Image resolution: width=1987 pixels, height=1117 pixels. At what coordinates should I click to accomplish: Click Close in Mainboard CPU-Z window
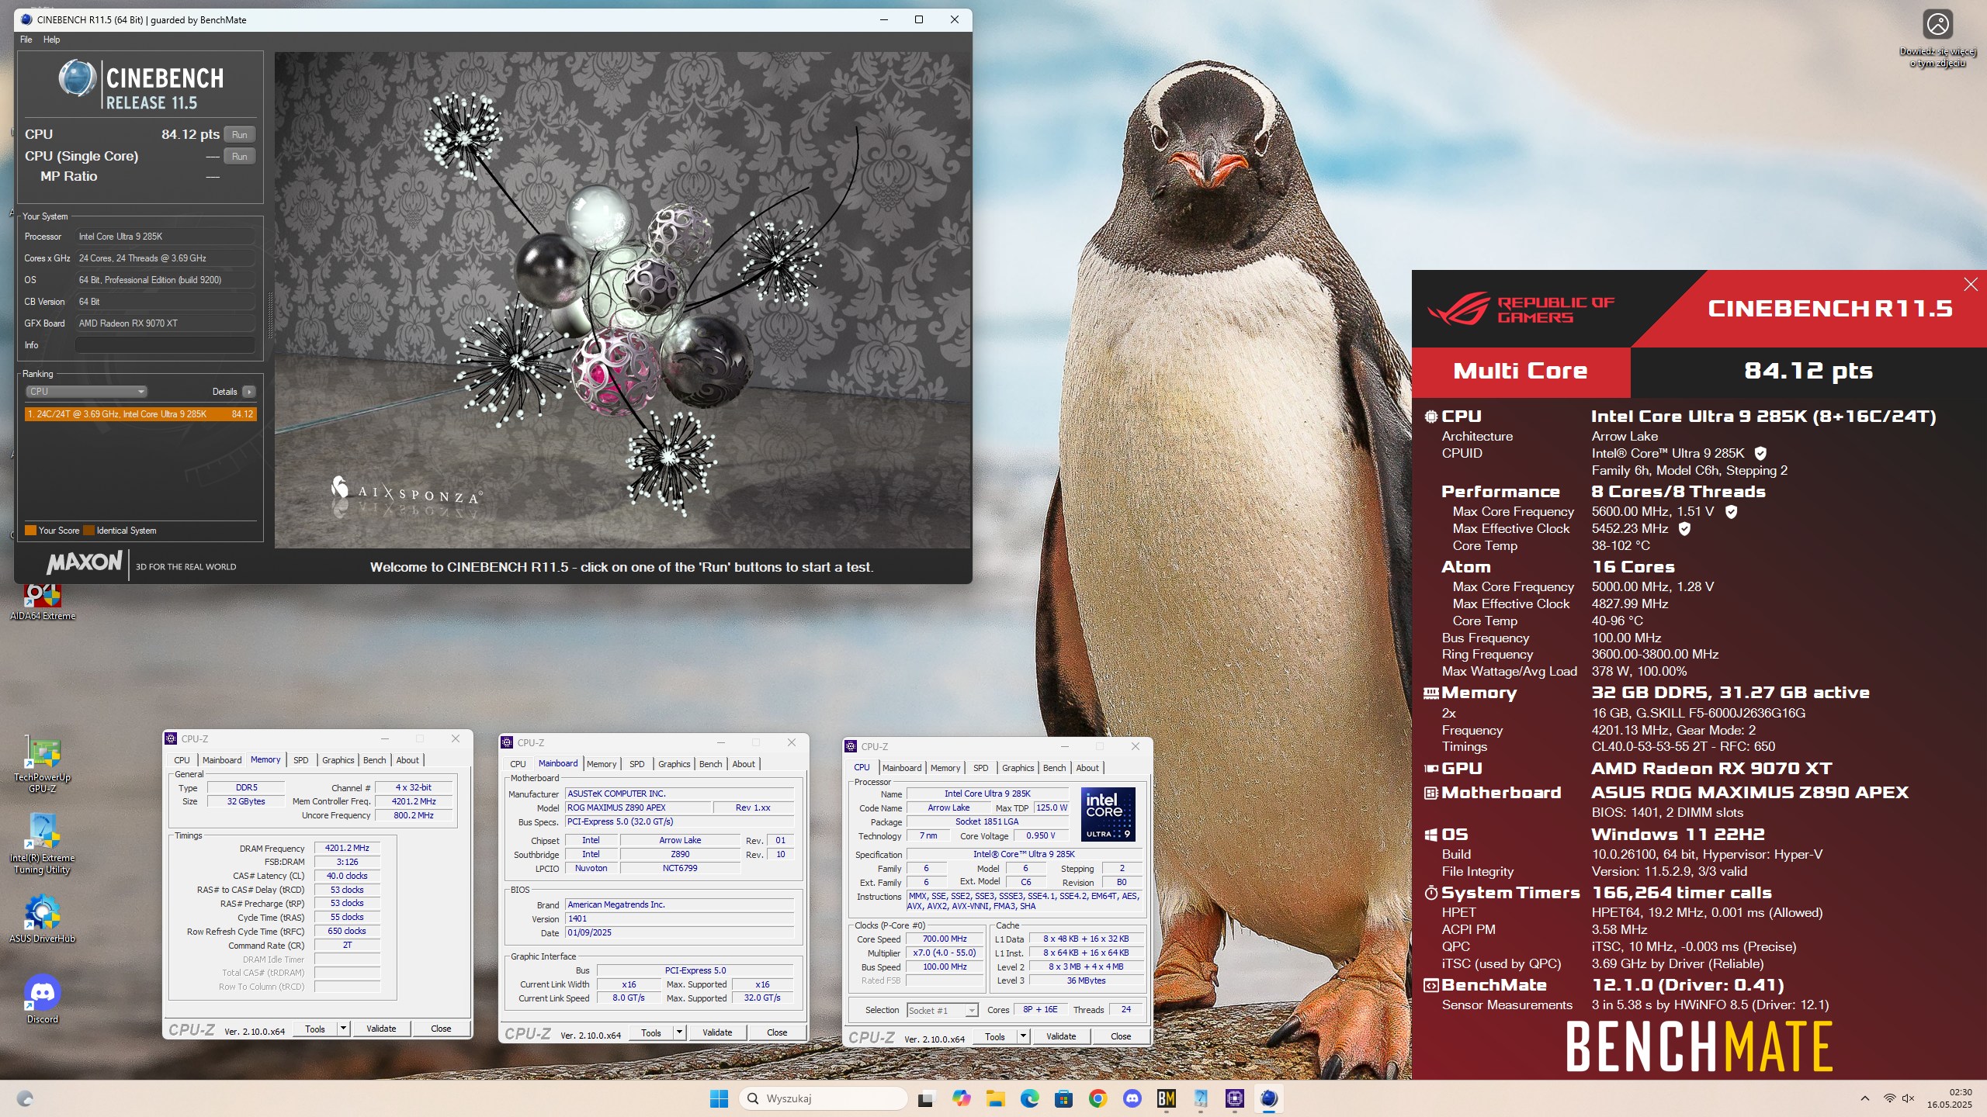777,1032
